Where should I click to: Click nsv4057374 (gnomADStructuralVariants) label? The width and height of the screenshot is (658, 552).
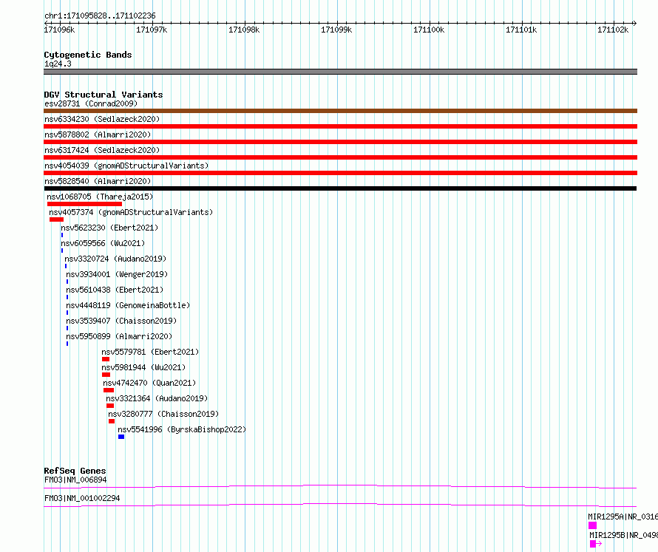click(x=131, y=212)
